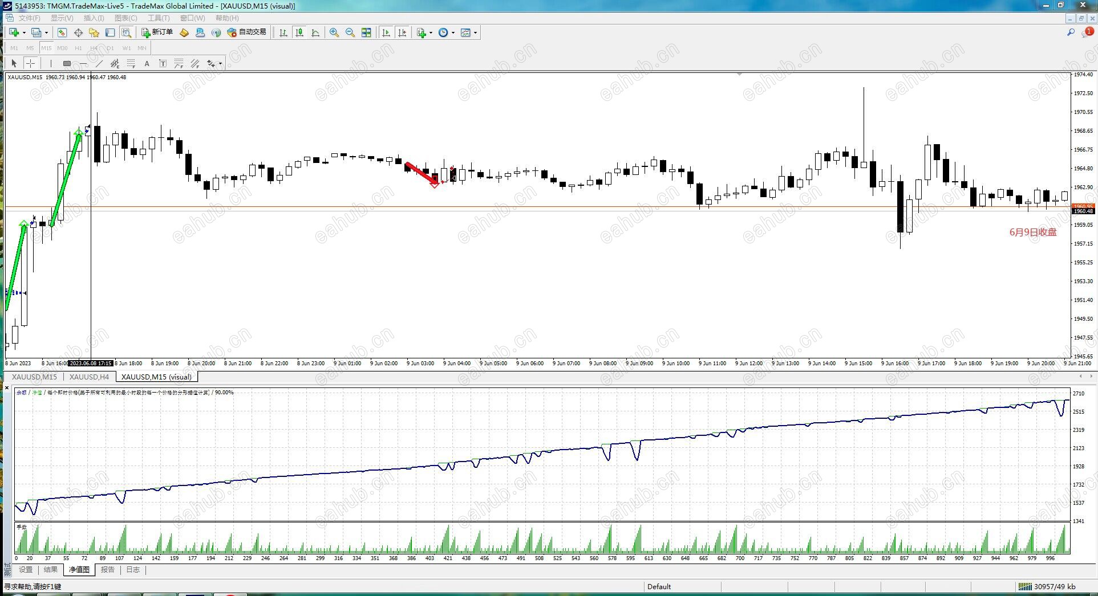Draw a horizontal line tool

coord(83,63)
